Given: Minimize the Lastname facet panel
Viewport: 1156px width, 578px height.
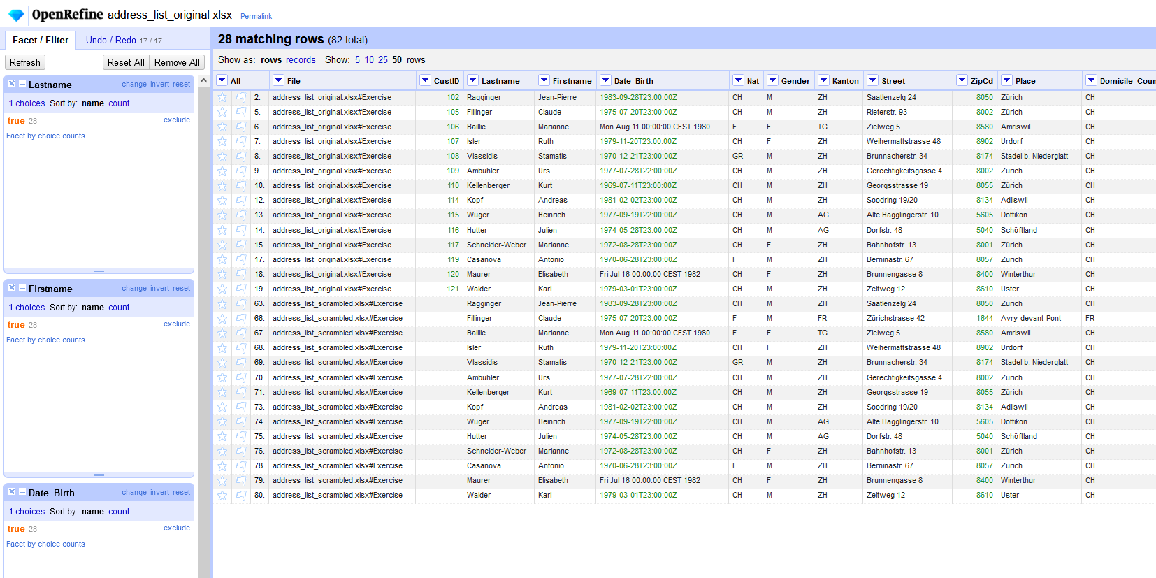Looking at the screenshot, I should (x=22, y=84).
